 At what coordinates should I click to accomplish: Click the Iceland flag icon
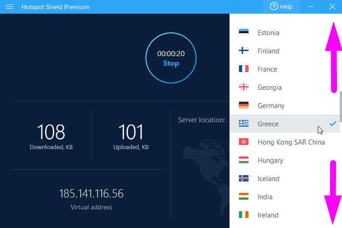click(244, 178)
